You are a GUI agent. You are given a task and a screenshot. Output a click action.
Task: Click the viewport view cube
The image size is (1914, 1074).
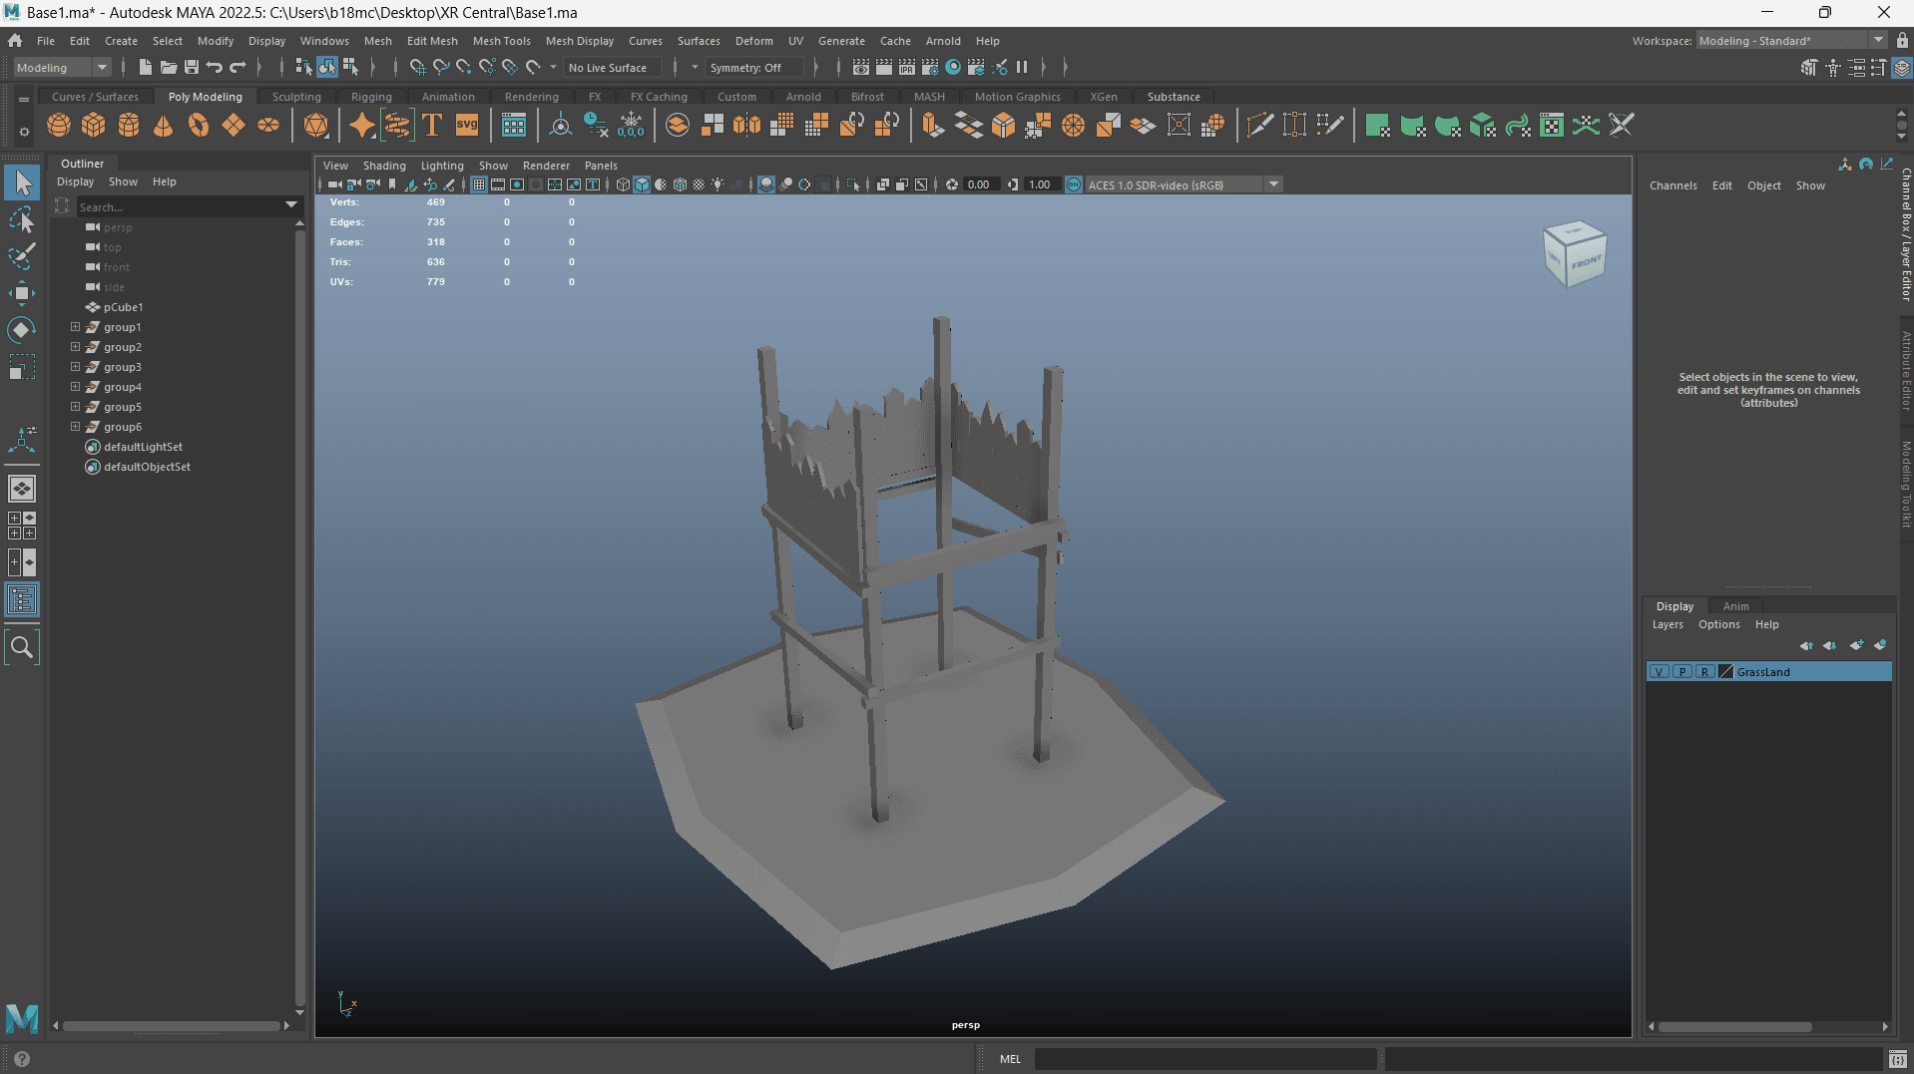(x=1575, y=254)
